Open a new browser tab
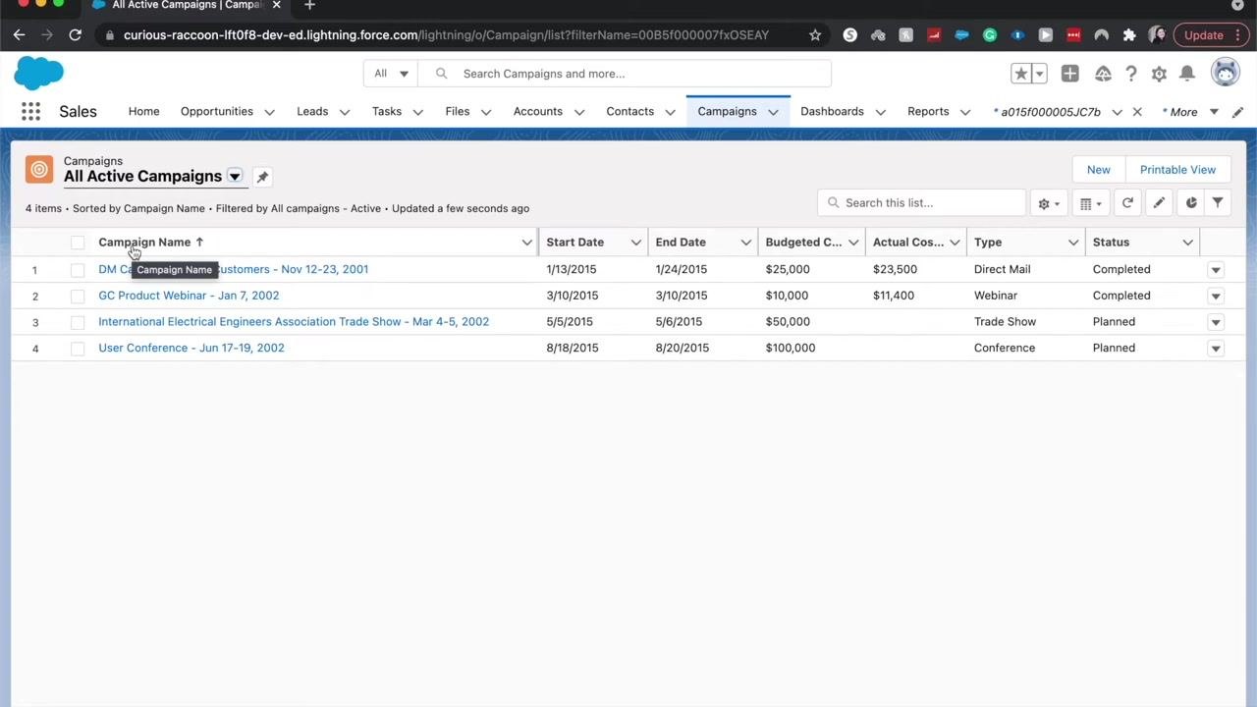 click(x=309, y=6)
